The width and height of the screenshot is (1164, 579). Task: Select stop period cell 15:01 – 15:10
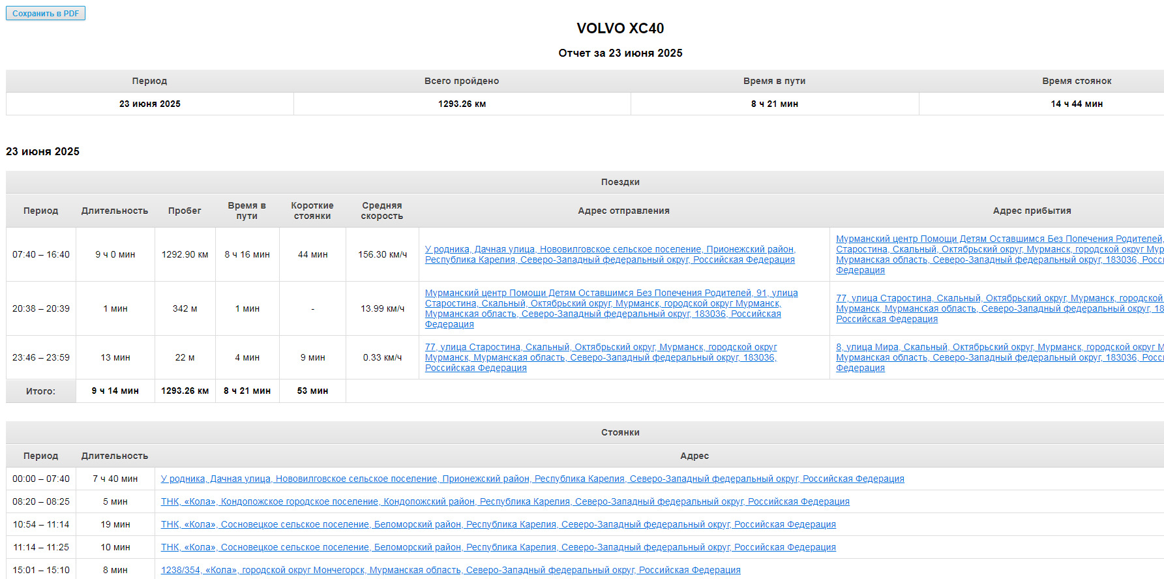click(x=41, y=570)
